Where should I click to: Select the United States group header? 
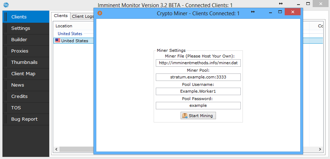tap(70, 33)
